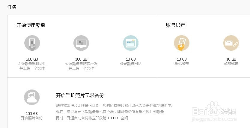The height and width of the screenshot is (128, 250).
Task: Click the line starting 酷盘推出照片无限备份计划
Action: pos(115,106)
